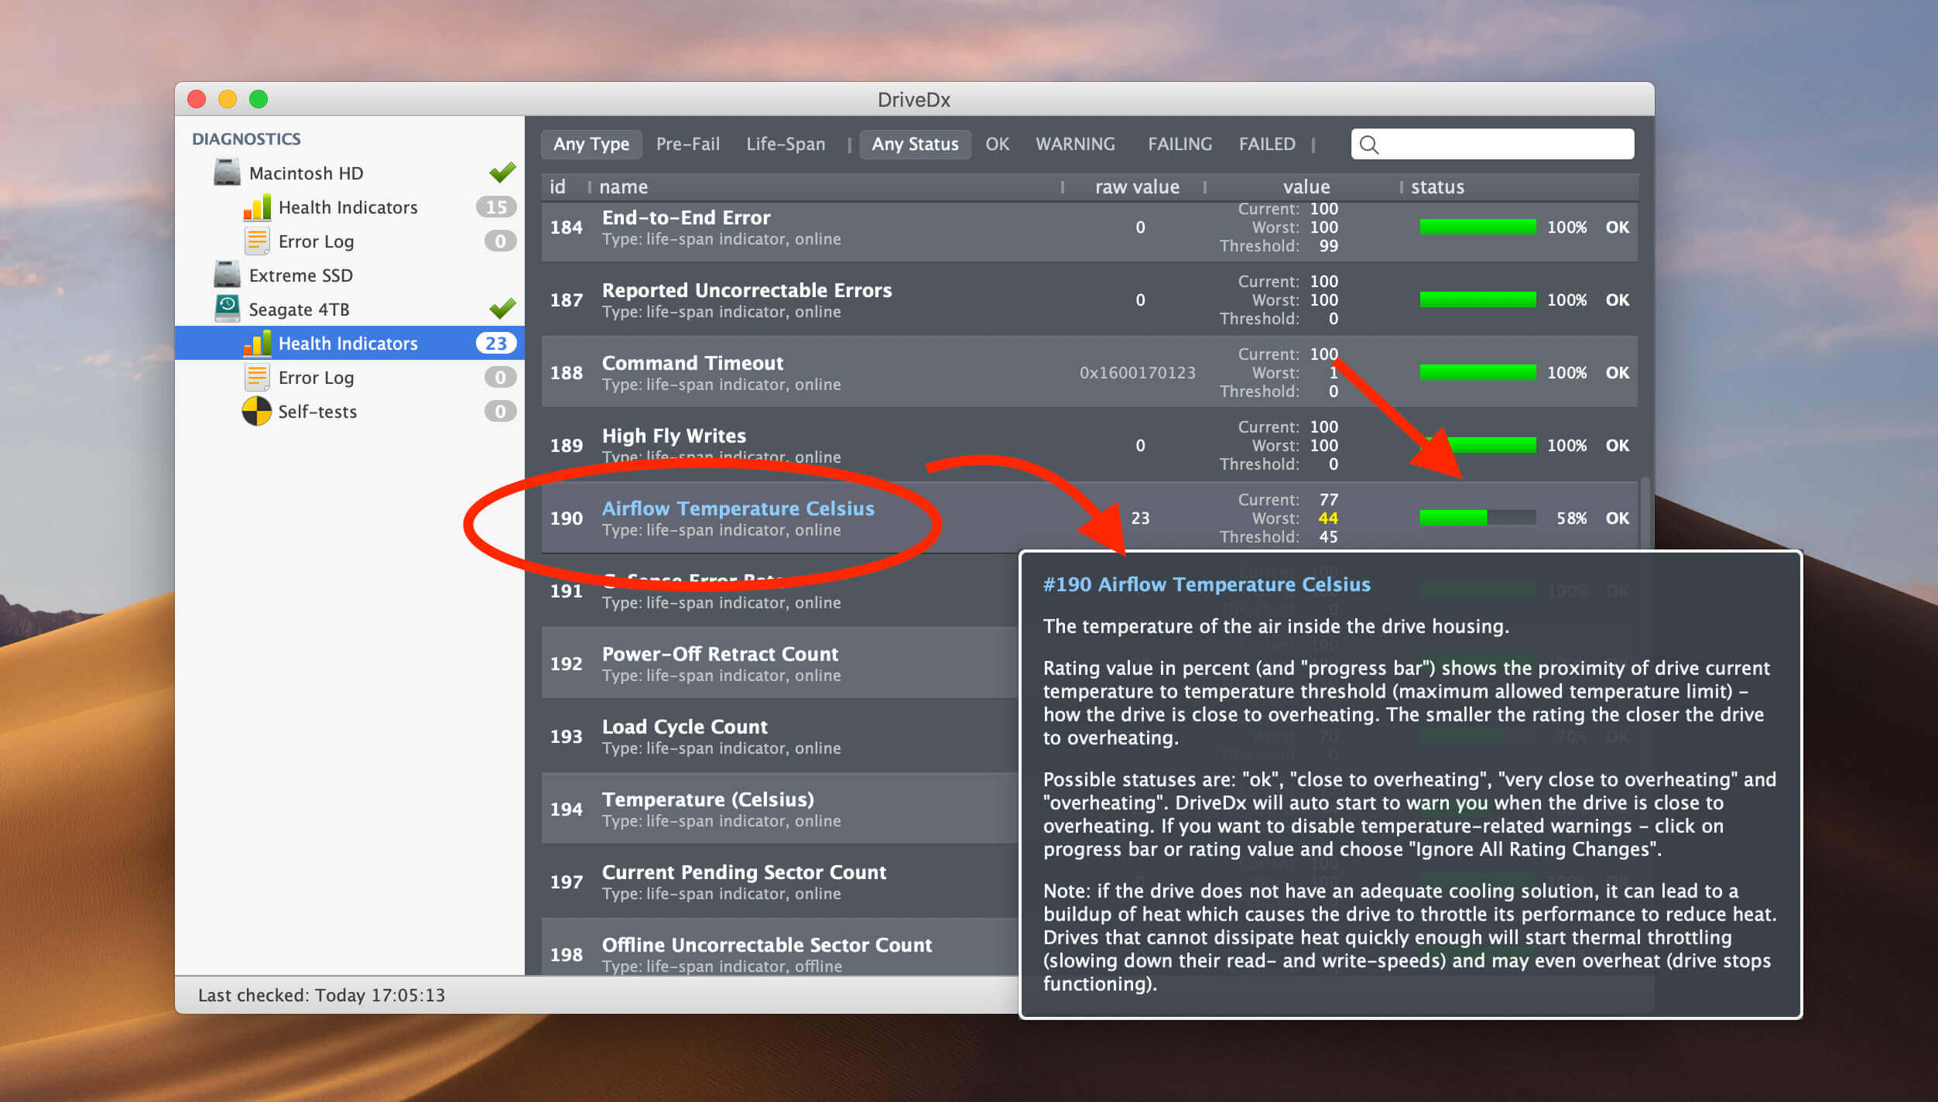Click the 15 badge on Macintosh HD Health Indicators
This screenshot has height=1102, width=1938.
click(496, 207)
